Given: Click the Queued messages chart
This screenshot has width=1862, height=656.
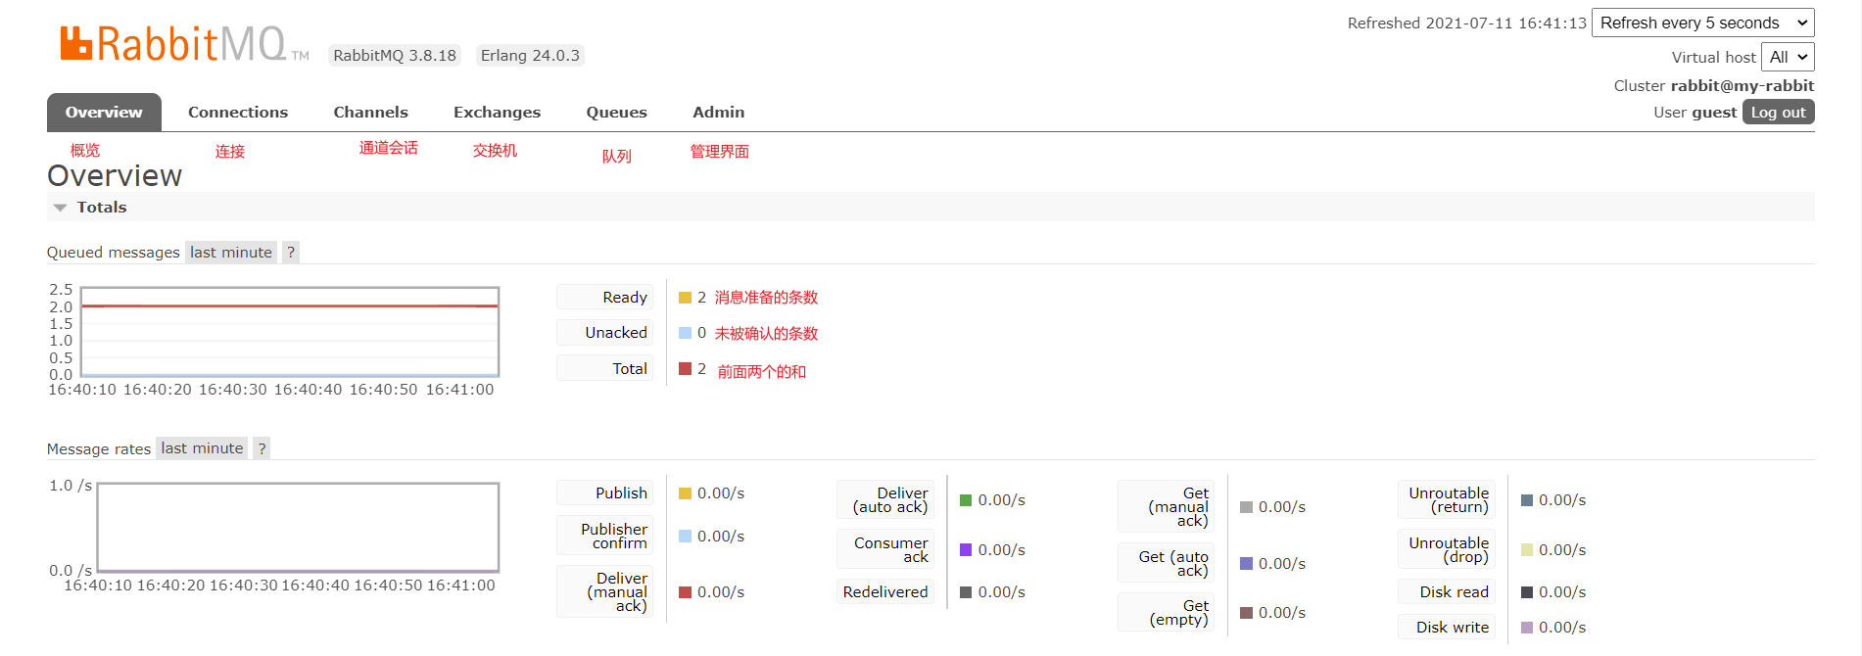Looking at the screenshot, I should pos(290,332).
